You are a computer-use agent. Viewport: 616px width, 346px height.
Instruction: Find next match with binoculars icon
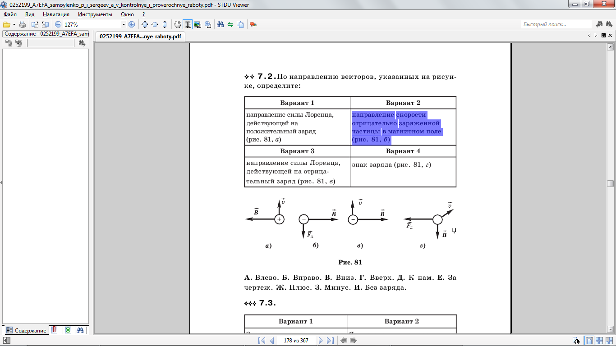609,24
